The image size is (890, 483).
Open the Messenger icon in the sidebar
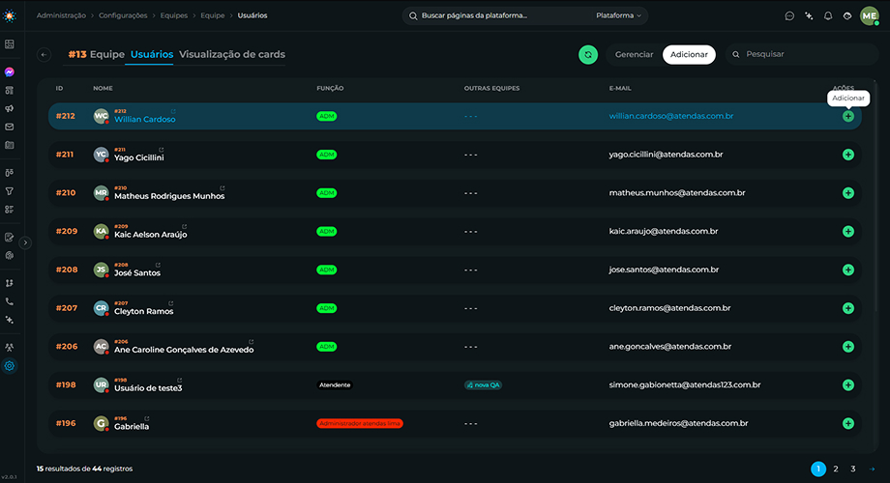[x=10, y=72]
